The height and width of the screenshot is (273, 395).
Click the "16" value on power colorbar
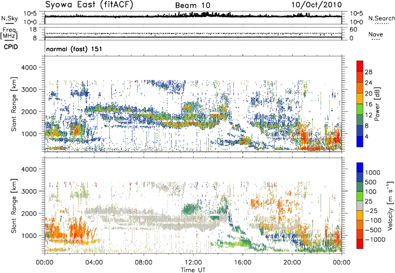click(x=368, y=104)
